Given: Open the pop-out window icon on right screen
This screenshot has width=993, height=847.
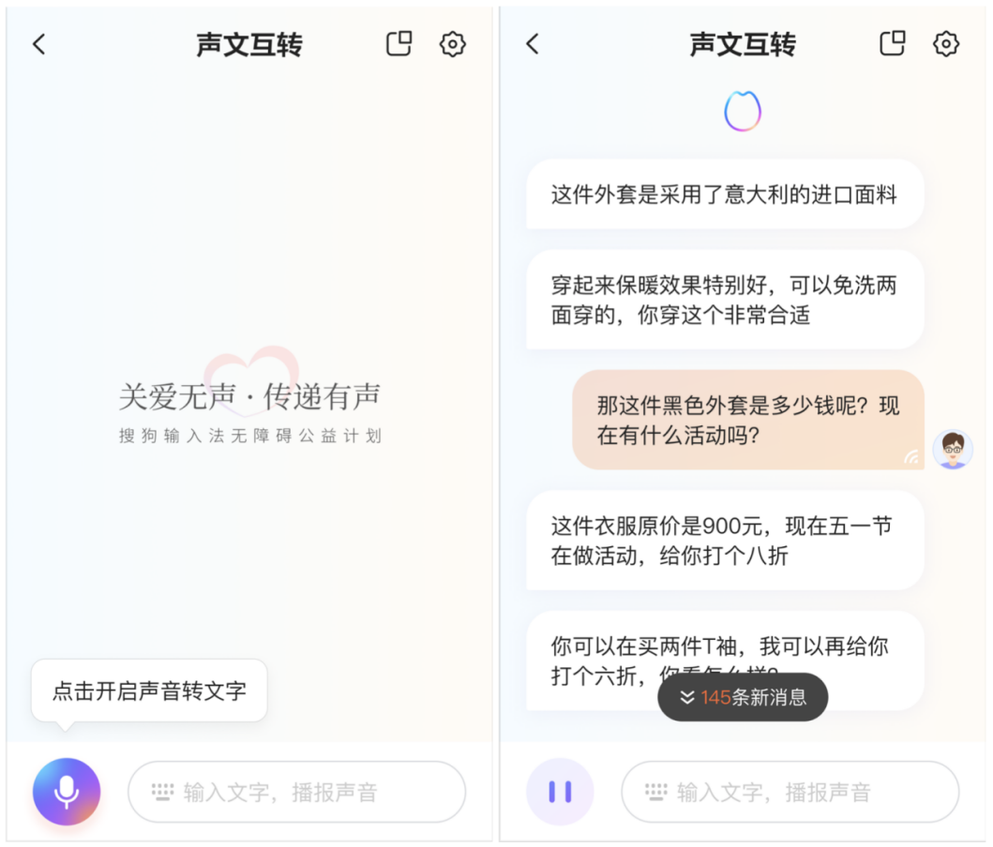Looking at the screenshot, I should pos(893,44).
